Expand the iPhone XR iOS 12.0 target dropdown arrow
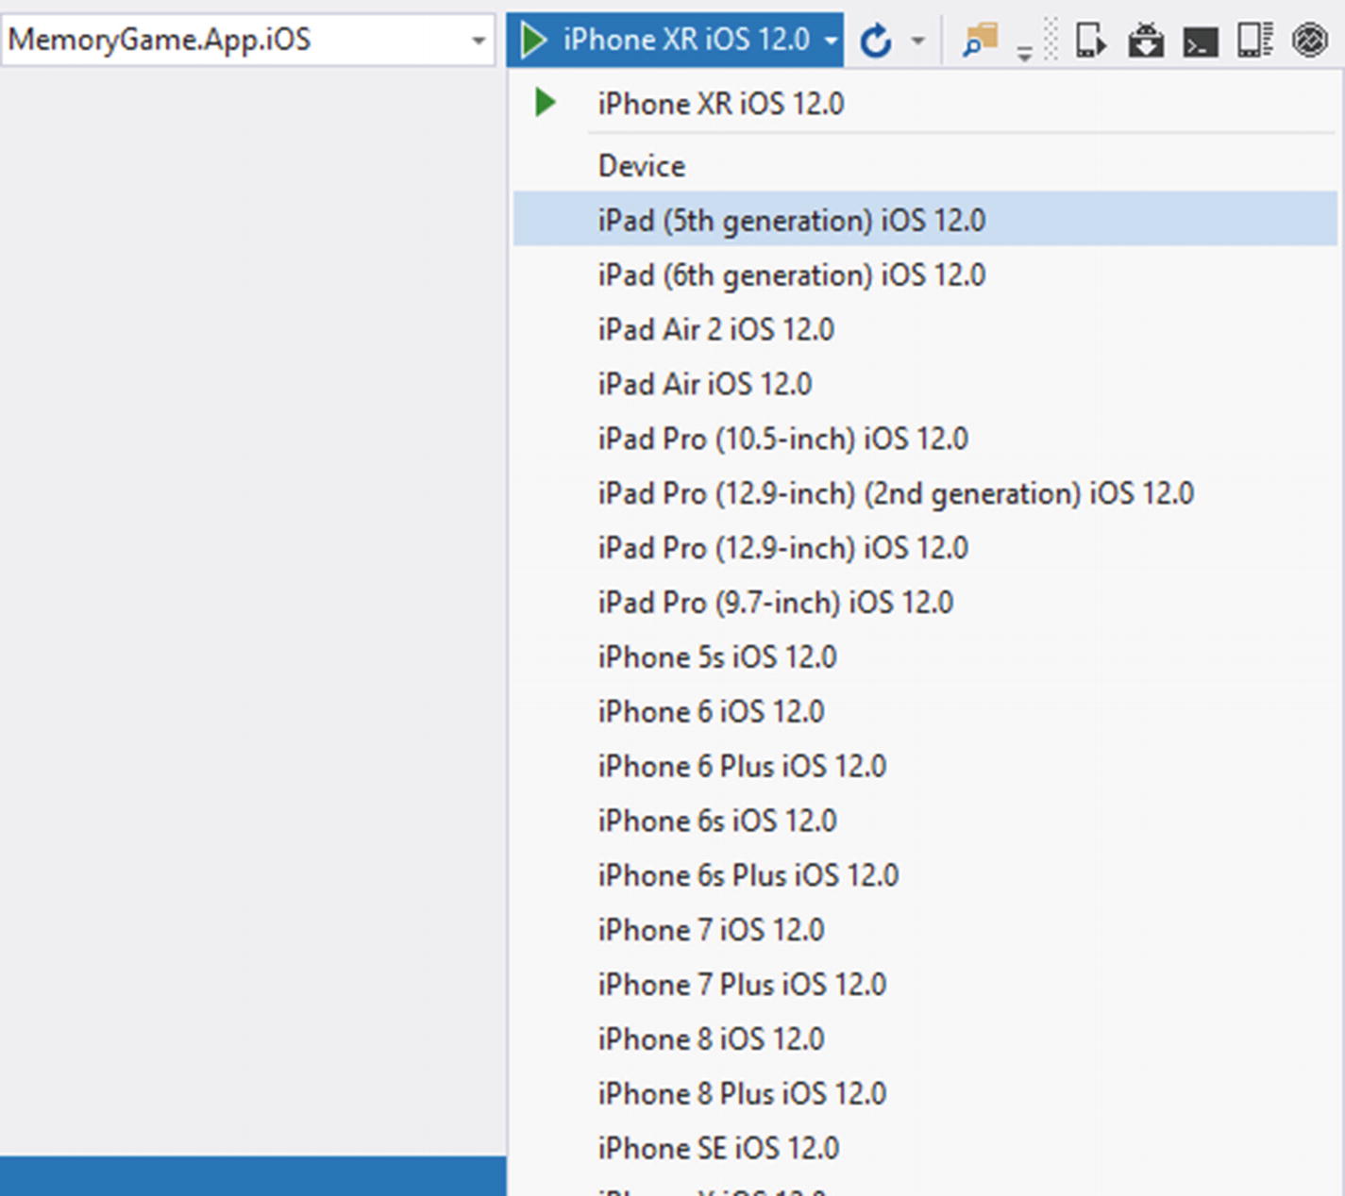Viewport: 1345px width, 1196px height. [831, 41]
